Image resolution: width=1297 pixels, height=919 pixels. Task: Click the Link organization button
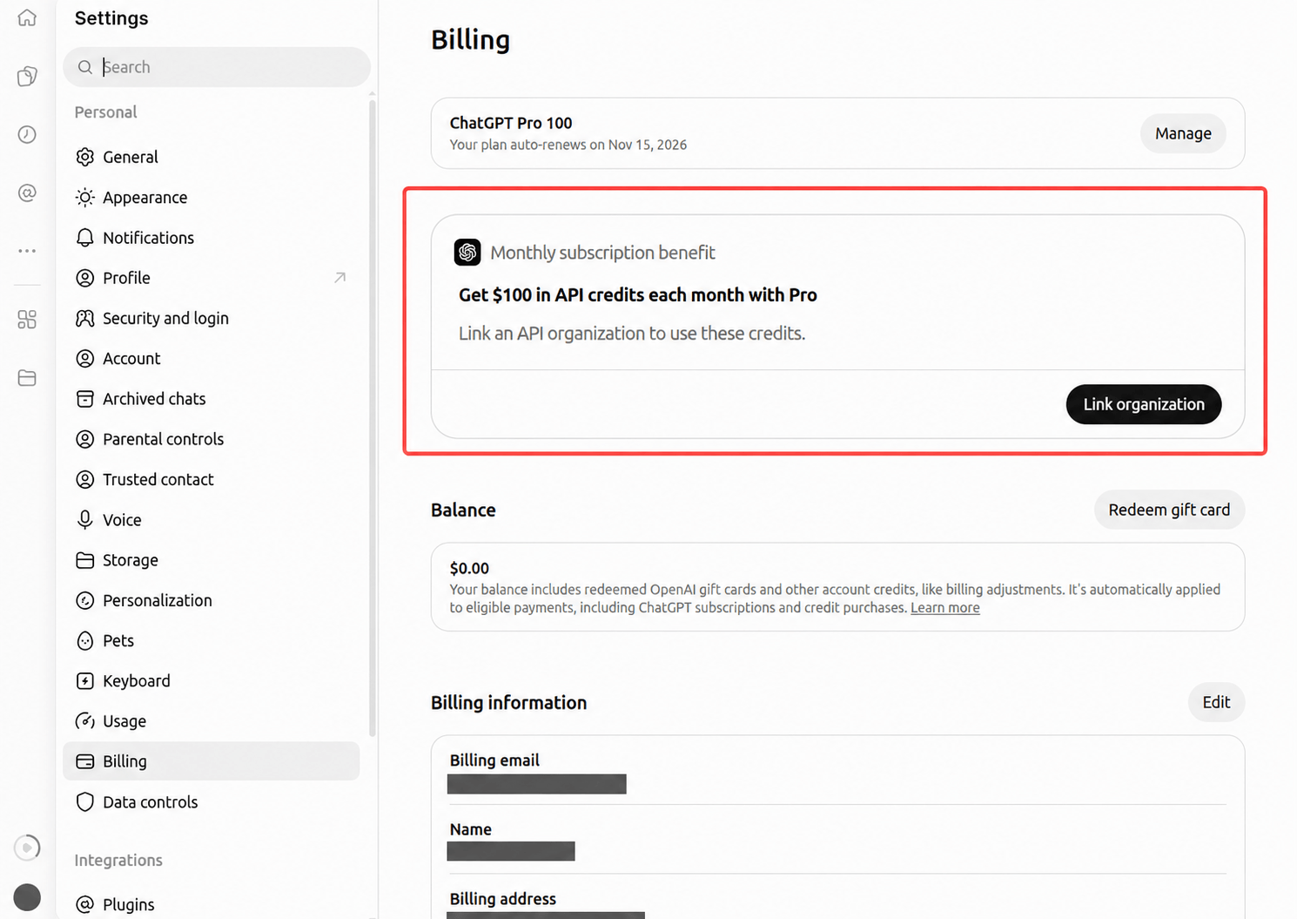point(1144,404)
